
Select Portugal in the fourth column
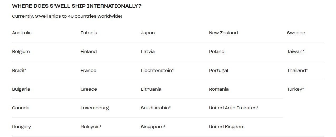point(218,71)
